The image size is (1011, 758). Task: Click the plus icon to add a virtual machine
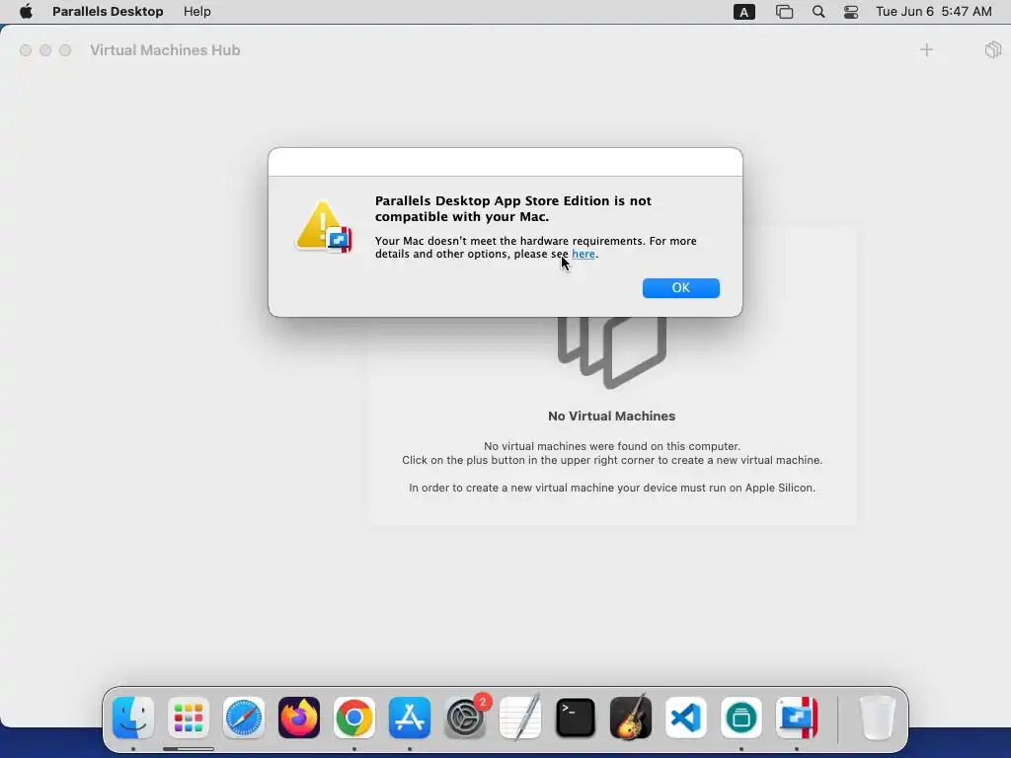coord(926,49)
